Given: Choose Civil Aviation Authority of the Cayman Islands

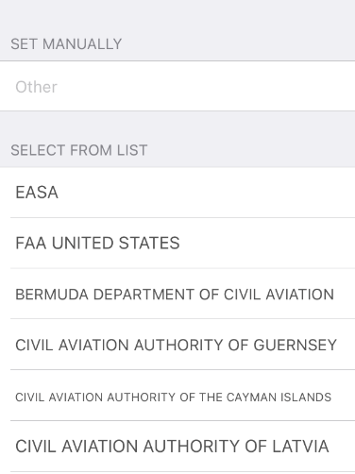Looking at the screenshot, I should click(177, 396).
